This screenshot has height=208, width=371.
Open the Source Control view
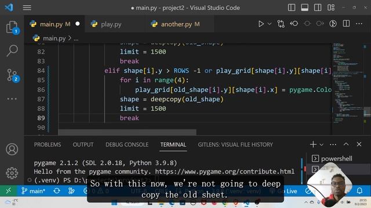[12, 75]
